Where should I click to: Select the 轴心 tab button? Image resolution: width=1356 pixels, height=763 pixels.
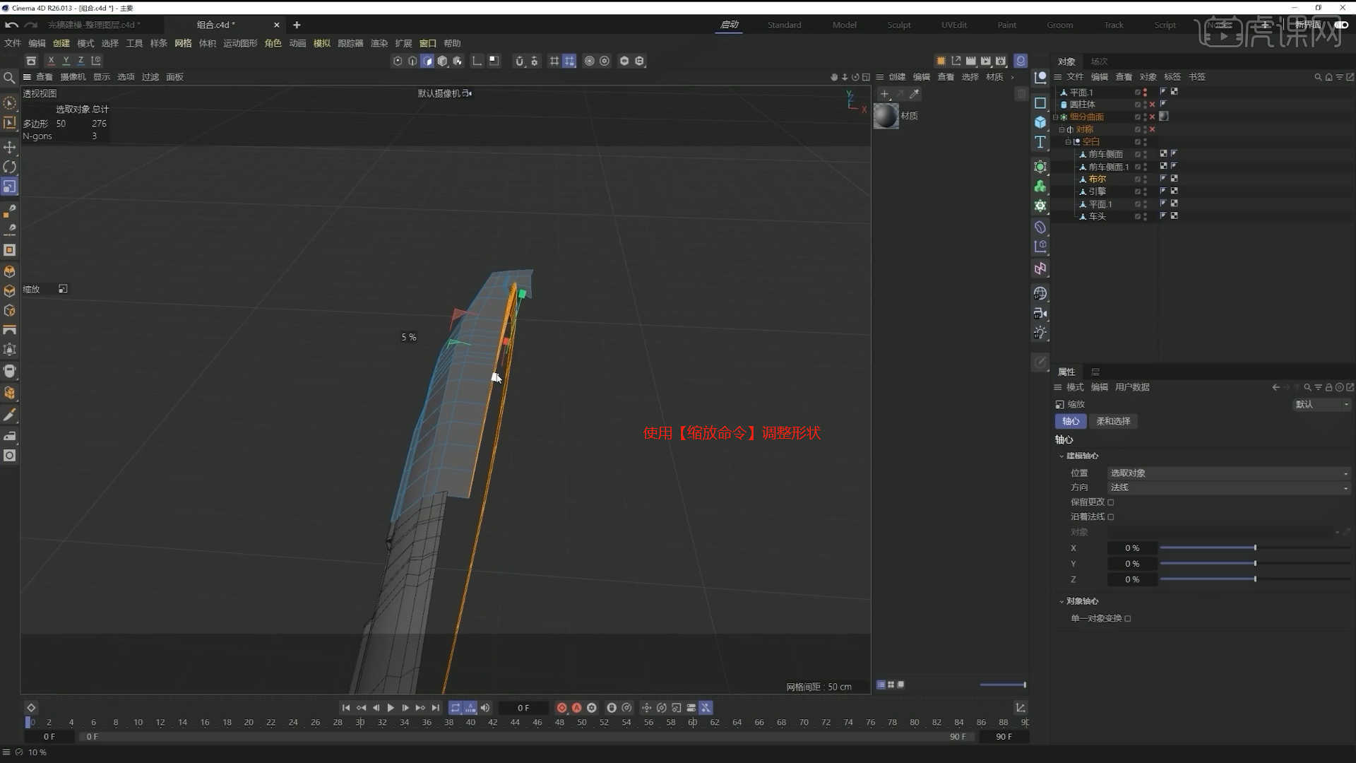click(x=1071, y=421)
